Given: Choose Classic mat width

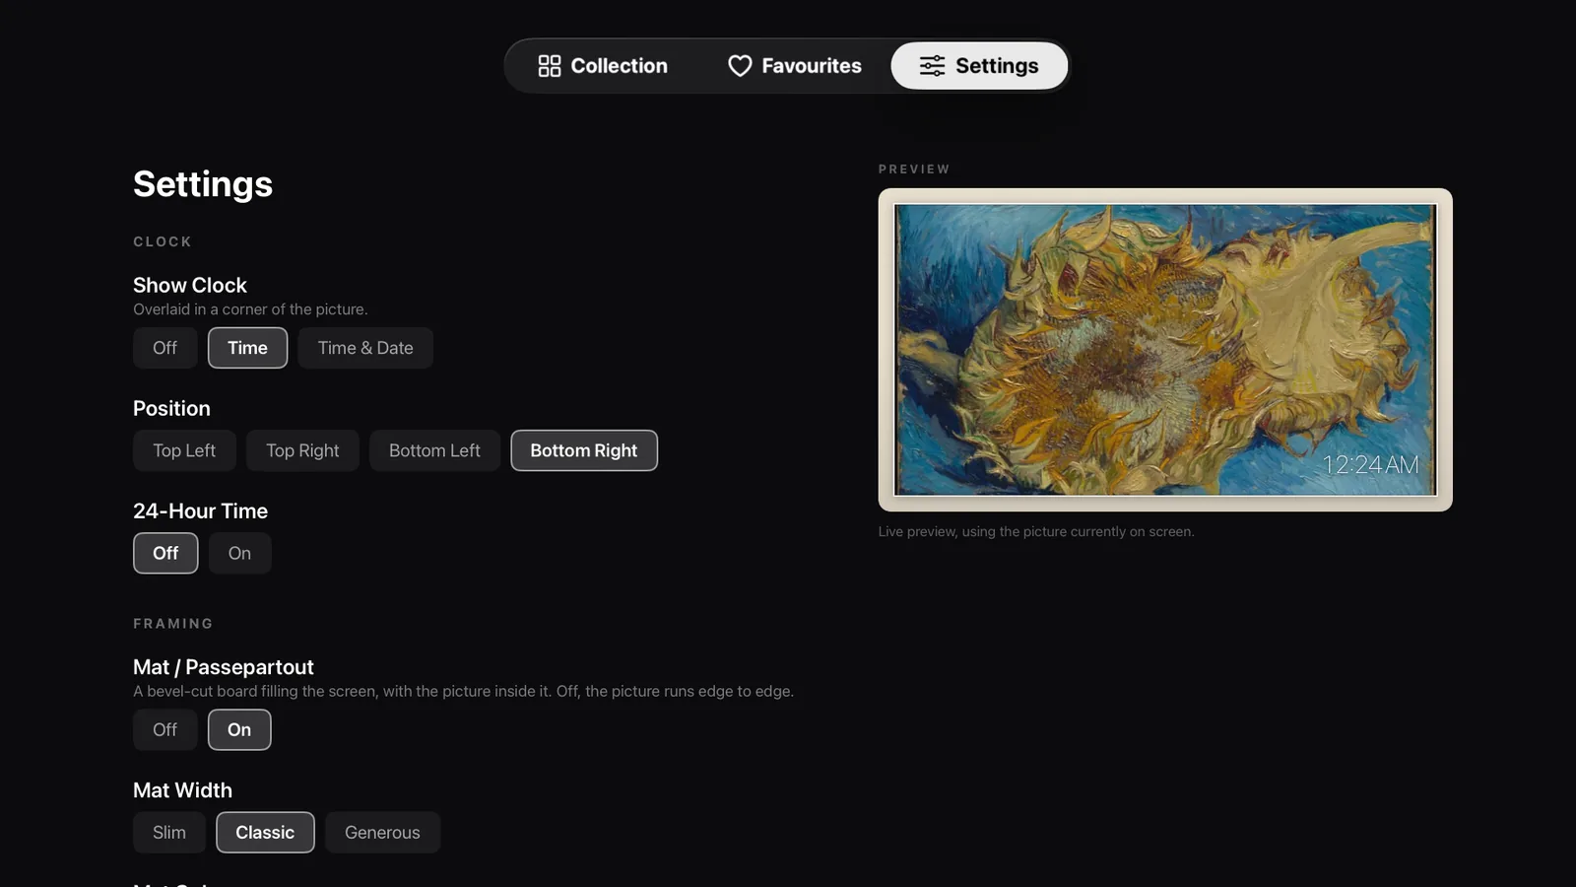Looking at the screenshot, I should click(x=265, y=832).
